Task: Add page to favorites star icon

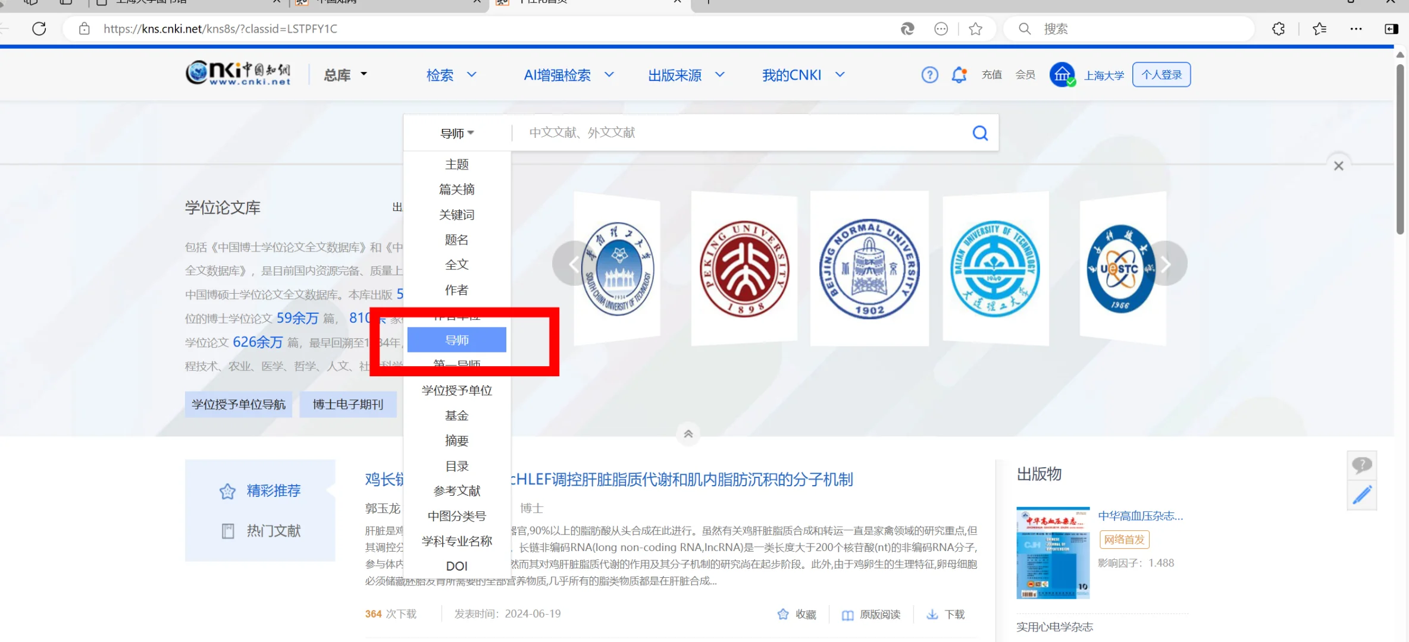Action: [975, 29]
